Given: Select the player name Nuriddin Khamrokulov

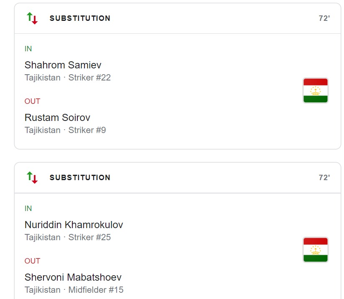Looking at the screenshot, I should tap(74, 225).
